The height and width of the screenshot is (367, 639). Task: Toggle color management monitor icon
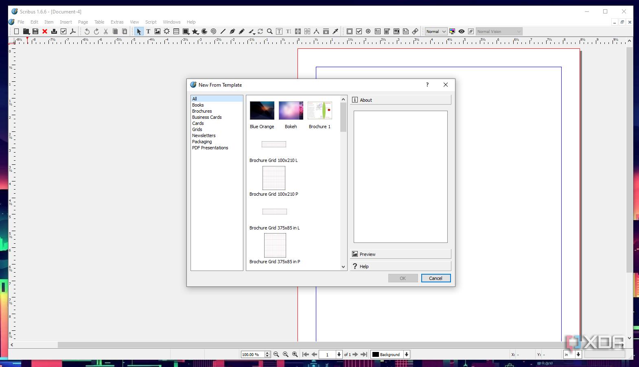452,31
